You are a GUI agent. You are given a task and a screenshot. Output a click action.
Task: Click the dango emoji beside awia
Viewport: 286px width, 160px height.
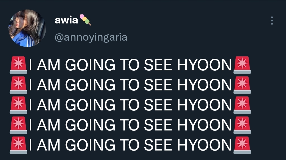(x=85, y=20)
